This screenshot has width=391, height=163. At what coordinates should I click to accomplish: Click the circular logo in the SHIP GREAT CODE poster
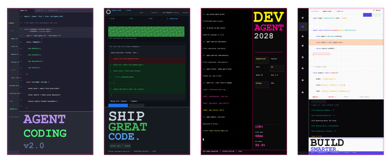point(108,11)
